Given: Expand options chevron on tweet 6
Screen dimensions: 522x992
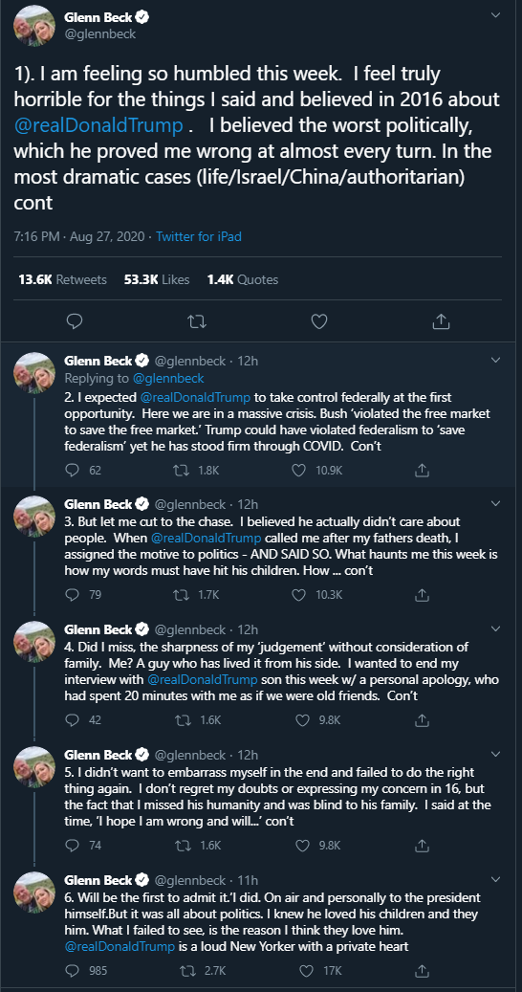Looking at the screenshot, I should pos(496,879).
